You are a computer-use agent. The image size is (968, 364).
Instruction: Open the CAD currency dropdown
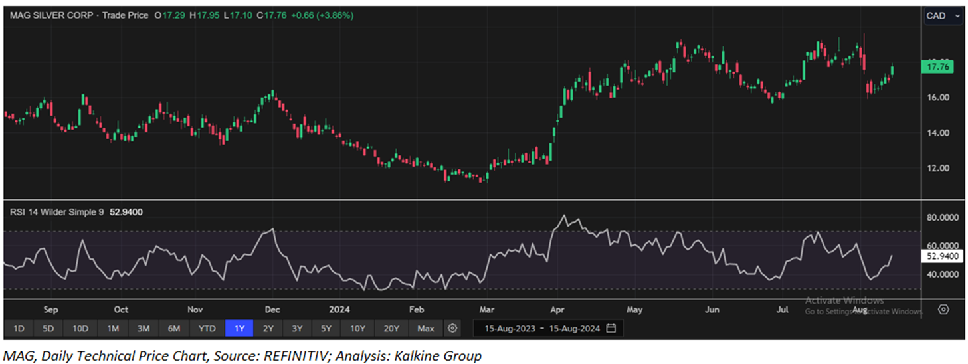(x=943, y=15)
